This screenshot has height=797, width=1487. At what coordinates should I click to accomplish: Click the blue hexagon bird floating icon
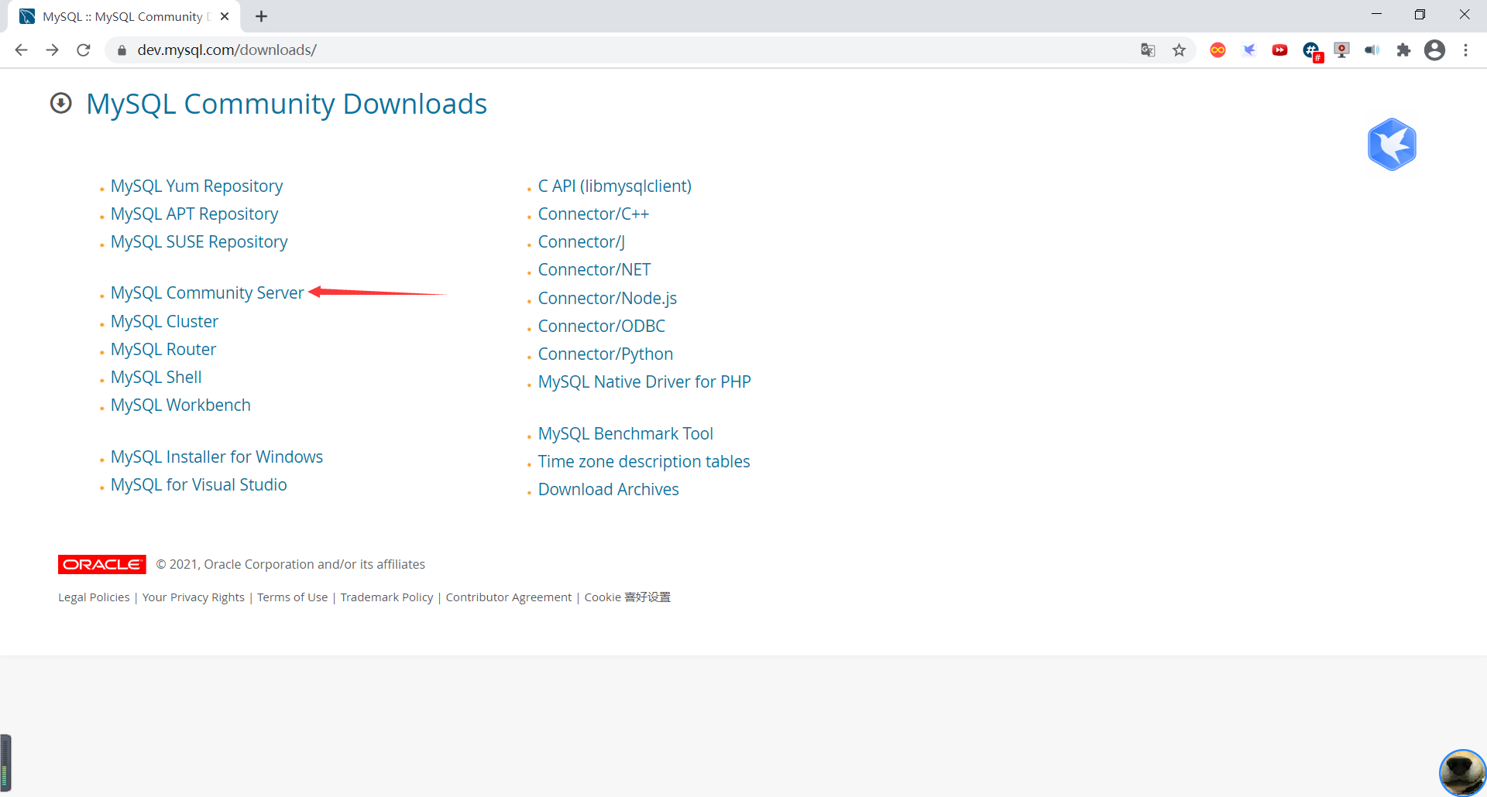(1392, 145)
